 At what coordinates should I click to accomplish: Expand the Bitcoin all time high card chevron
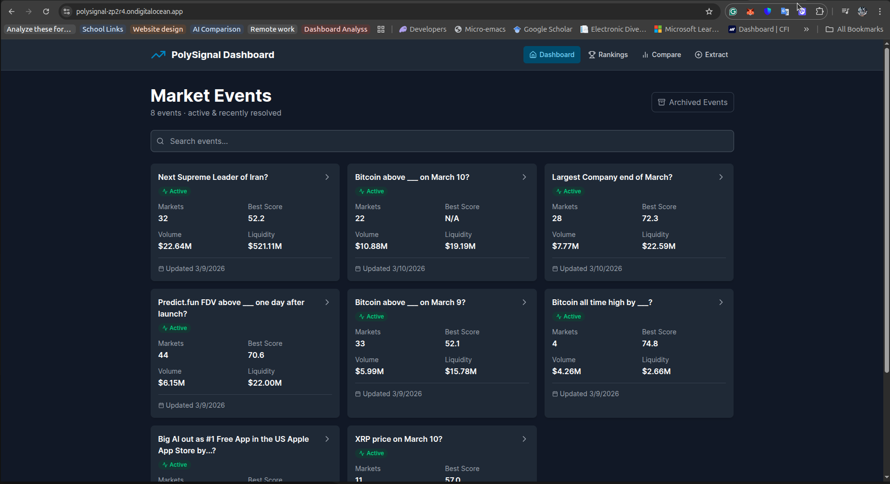tap(721, 302)
